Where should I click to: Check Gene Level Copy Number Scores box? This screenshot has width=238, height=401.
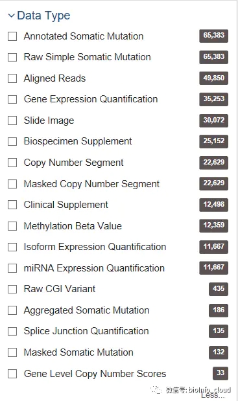(x=12, y=374)
